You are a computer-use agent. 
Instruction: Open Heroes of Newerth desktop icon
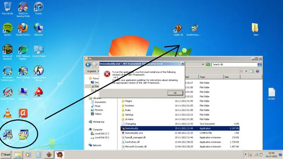pyautogui.click(x=7, y=49)
